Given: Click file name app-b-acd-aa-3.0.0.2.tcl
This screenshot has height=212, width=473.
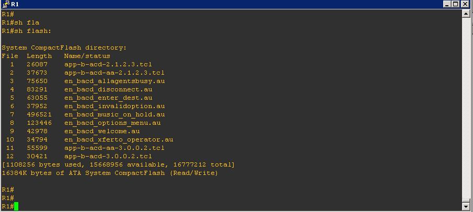Looking at the screenshot, I should [114, 148].
